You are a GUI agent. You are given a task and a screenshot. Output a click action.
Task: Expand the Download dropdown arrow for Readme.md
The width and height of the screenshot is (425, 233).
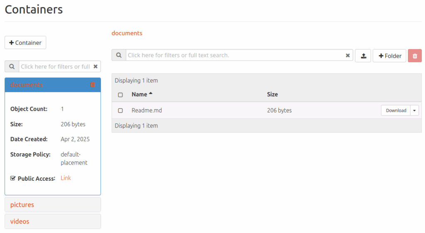tap(415, 110)
